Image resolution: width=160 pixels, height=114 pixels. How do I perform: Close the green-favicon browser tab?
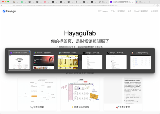pyautogui.click(x=25, y=2)
